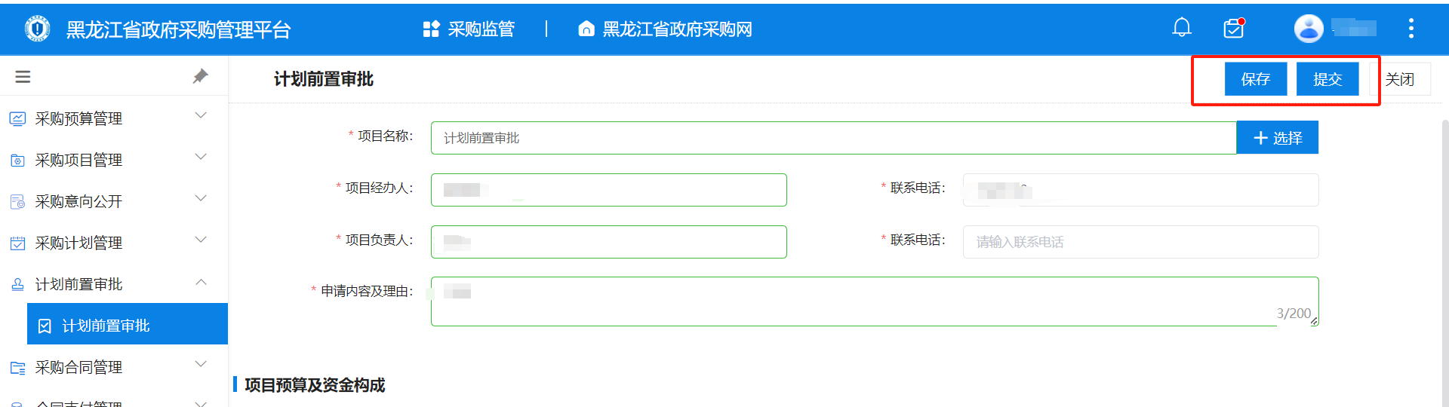This screenshot has height=407, width=1449.
Task: Click the 项目经办人 row 联系电话 field
Action: coord(1141,190)
